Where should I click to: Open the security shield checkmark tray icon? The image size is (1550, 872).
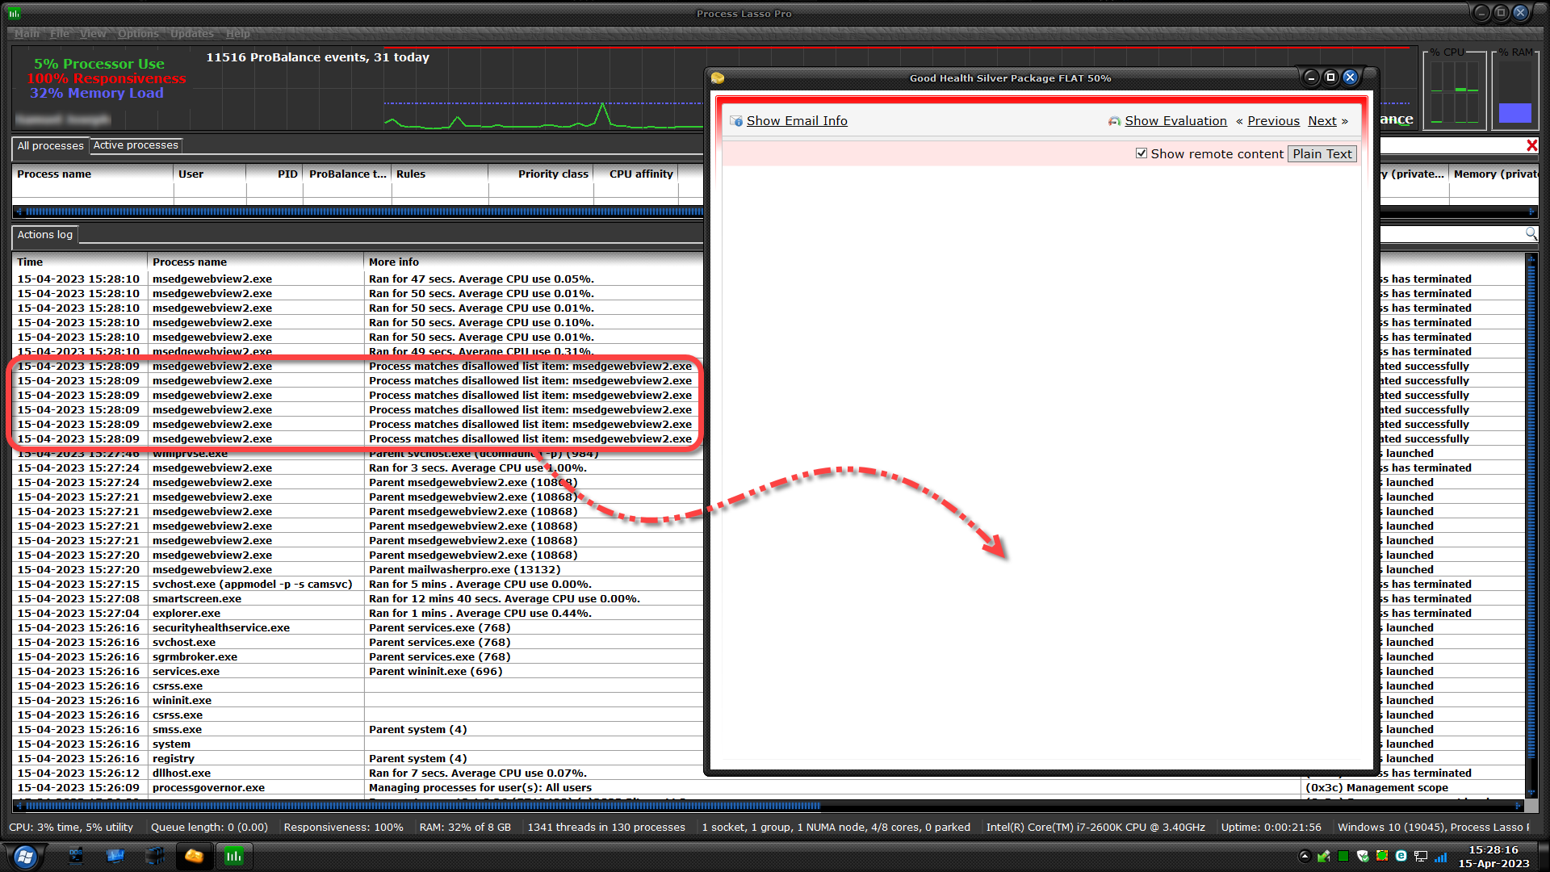click(x=1363, y=856)
